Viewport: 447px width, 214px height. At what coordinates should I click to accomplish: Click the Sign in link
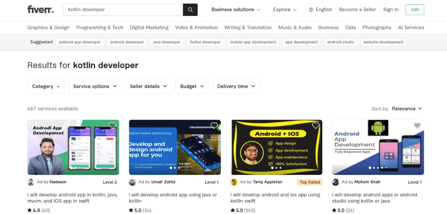pos(391,10)
